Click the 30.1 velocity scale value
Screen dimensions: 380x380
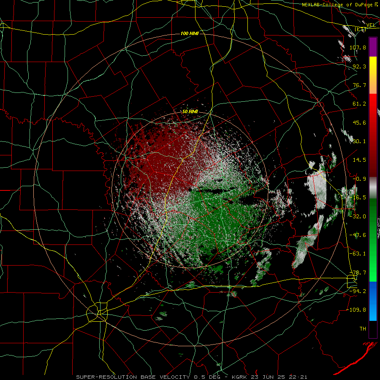click(x=359, y=141)
